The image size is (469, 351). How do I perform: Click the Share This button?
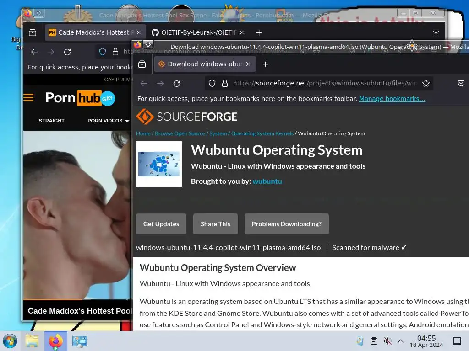tap(215, 224)
